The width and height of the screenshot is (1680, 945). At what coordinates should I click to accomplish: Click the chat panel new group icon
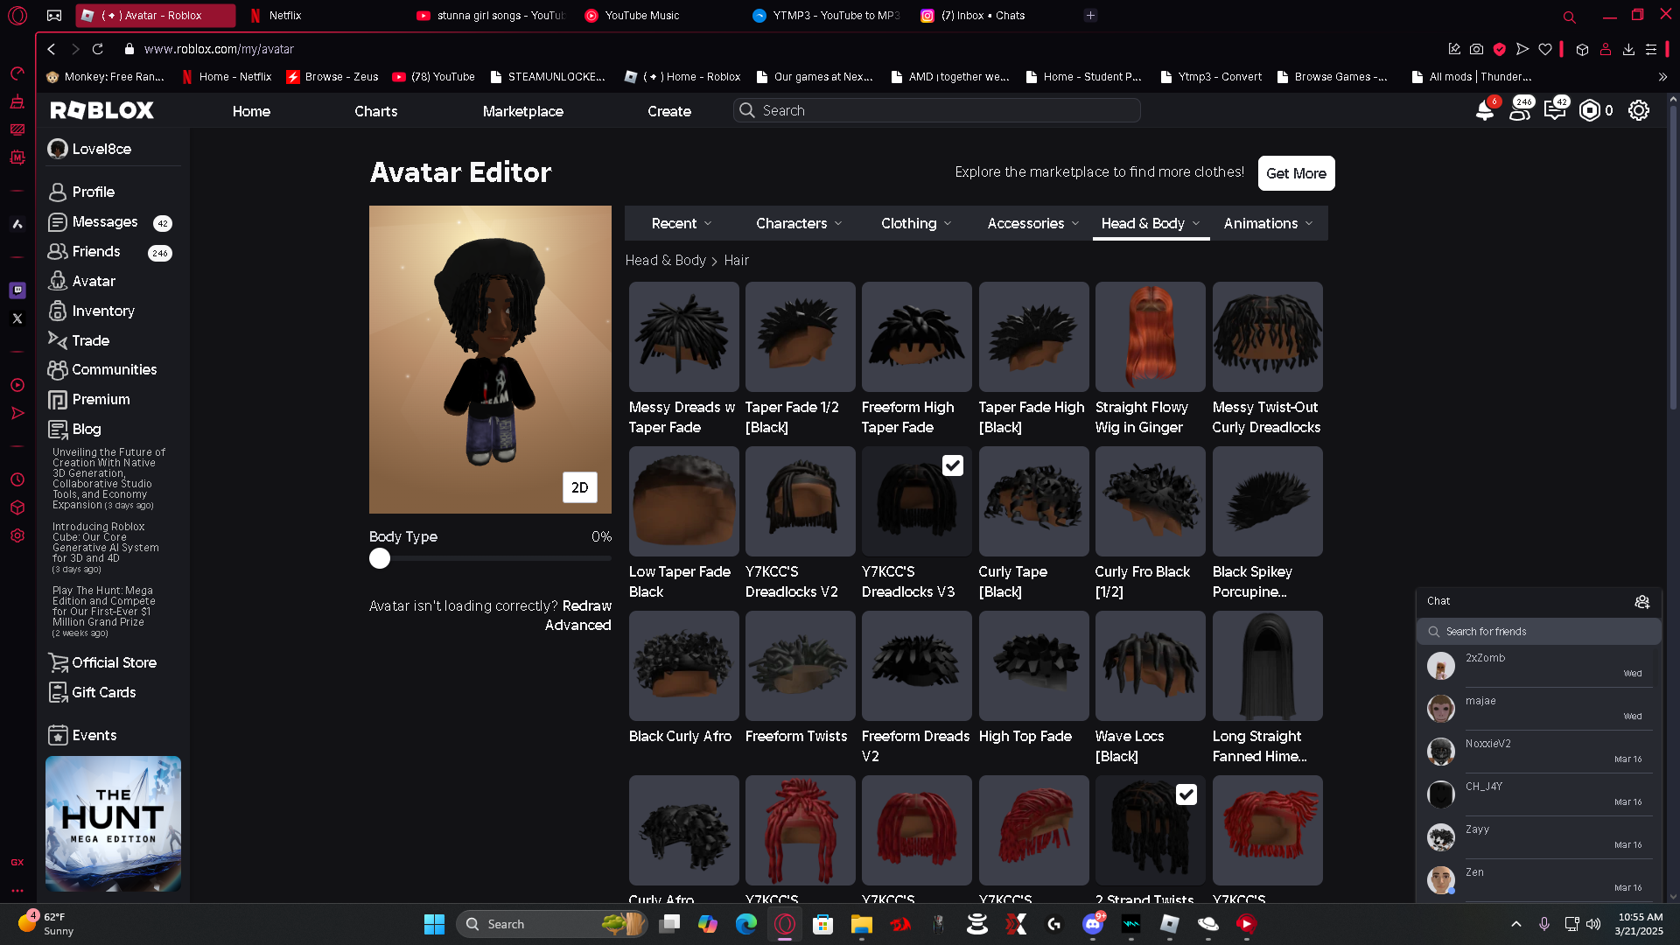click(1641, 601)
